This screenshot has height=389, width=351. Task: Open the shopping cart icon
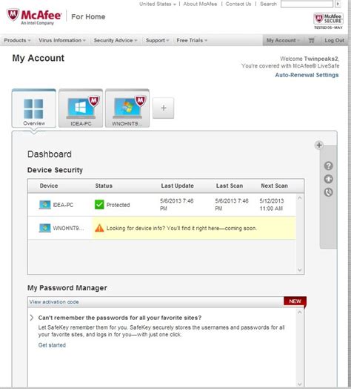[312, 40]
